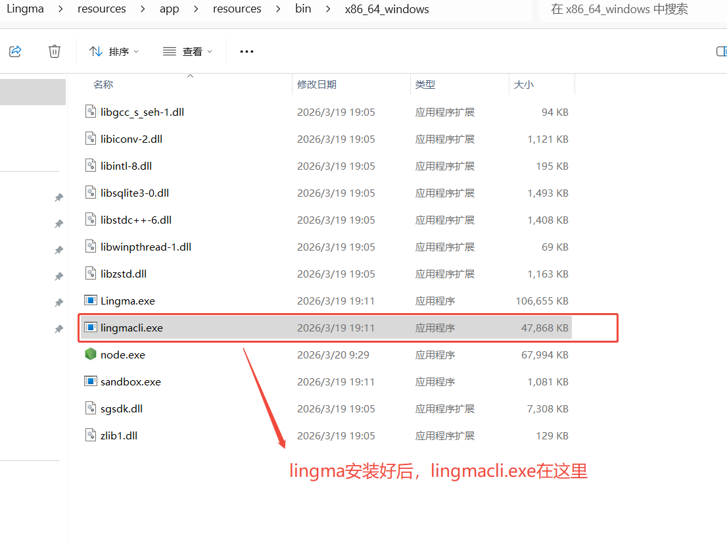Expand chevron after Lingma breadcrumb
Viewport: 727px width, 540px height.
click(x=60, y=9)
